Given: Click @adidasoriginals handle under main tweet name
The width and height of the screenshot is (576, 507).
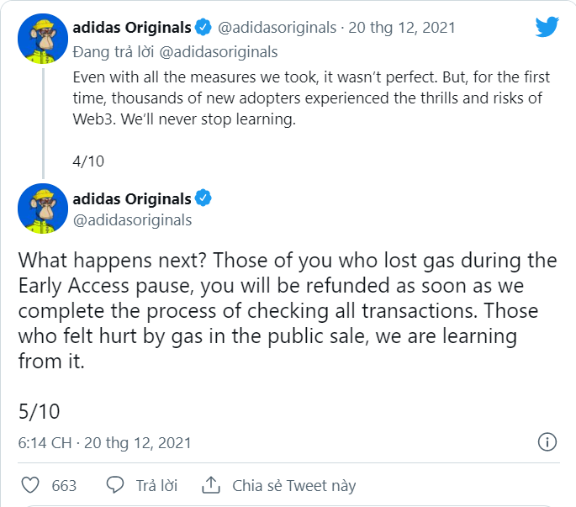Looking at the screenshot, I should coord(134,220).
